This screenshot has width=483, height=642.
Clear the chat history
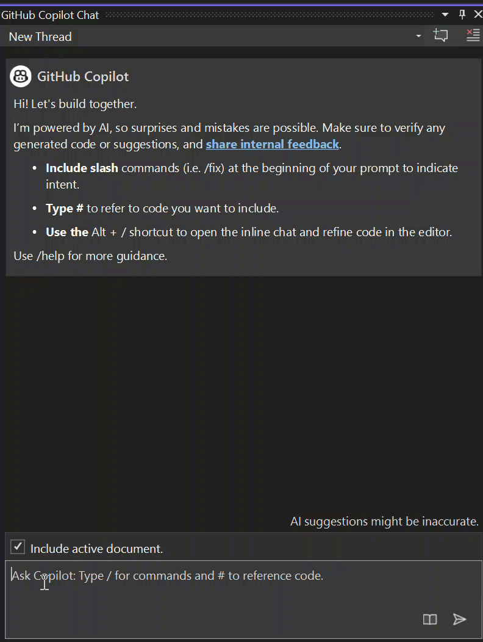(x=473, y=35)
